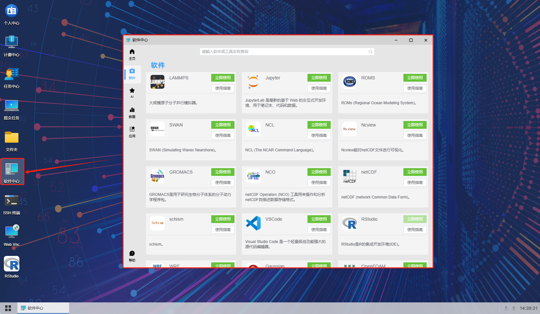Screen dimensions: 540x314
Task: Open the 软件中心 desktop icon
Action: click(12, 172)
